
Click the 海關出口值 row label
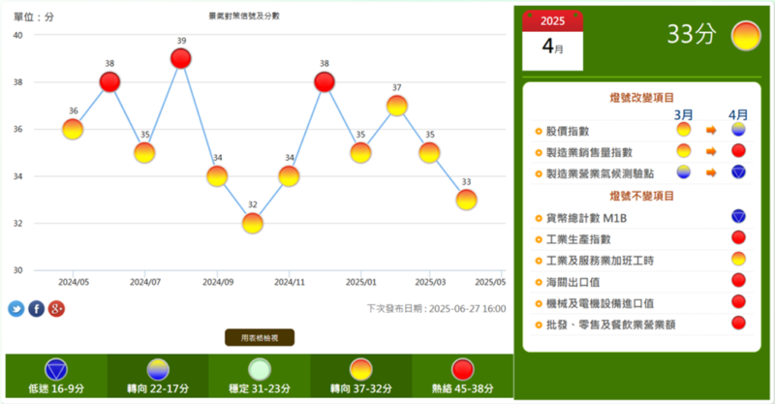coord(573,282)
